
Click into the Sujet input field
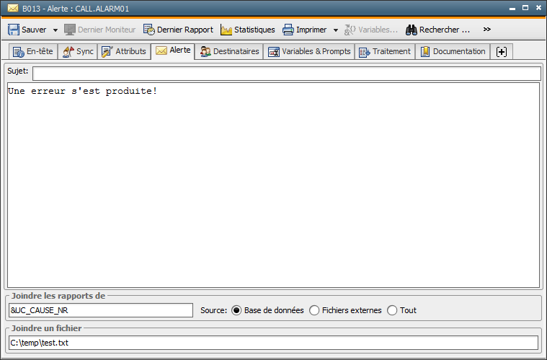[x=286, y=74]
